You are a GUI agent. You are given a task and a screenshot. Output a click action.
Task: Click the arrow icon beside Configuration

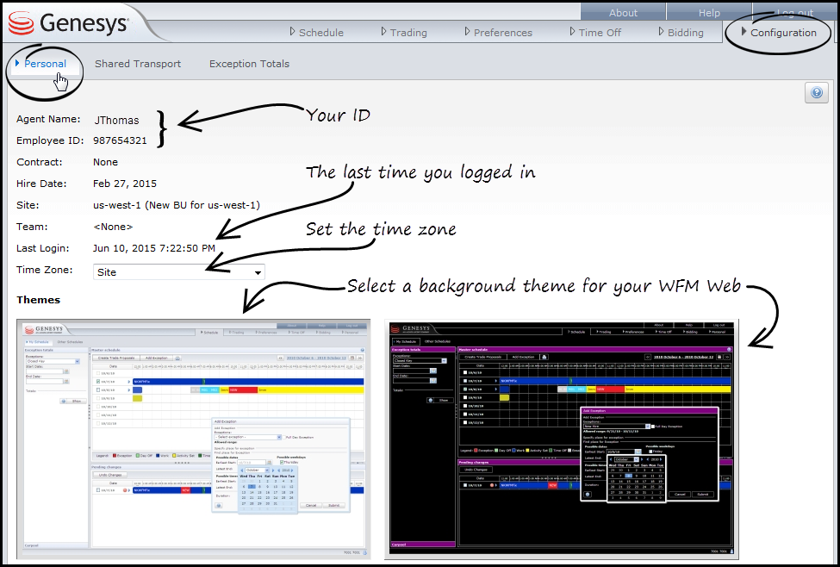(x=743, y=32)
